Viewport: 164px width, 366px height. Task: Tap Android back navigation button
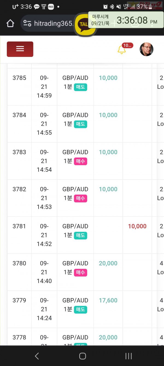click(x=37, y=356)
